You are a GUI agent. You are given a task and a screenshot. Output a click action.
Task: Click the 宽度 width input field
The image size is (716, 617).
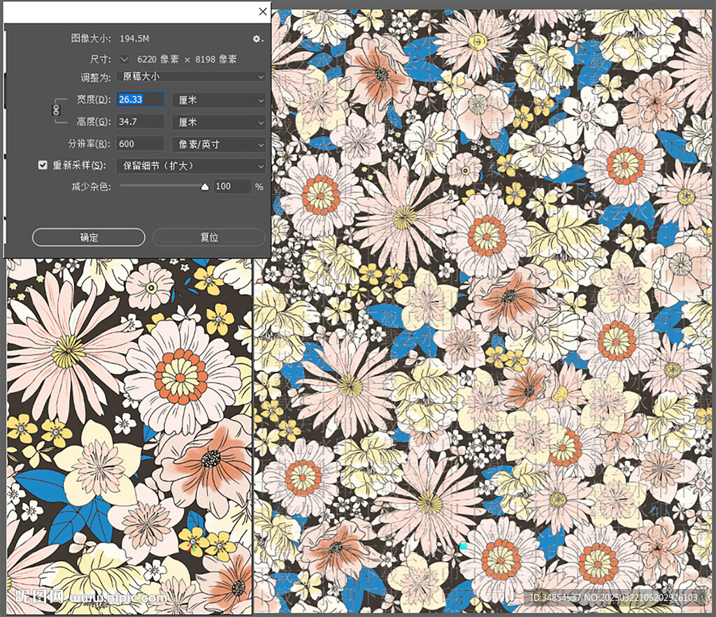pos(141,100)
